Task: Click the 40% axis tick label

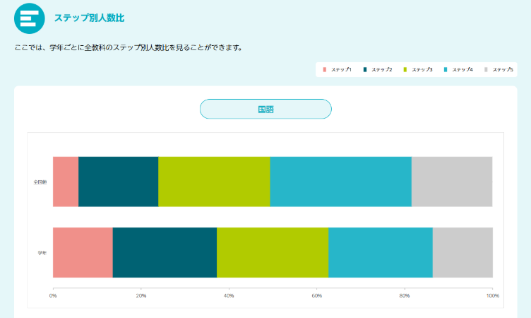Action: click(x=229, y=295)
